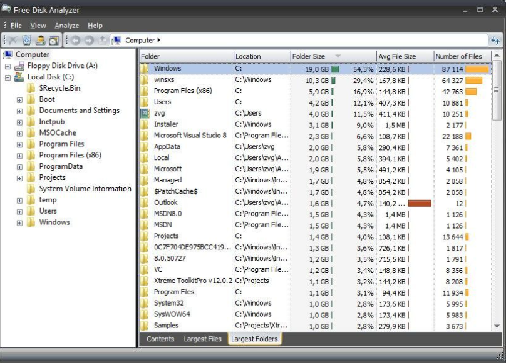Viewport: 506px width, 363px height.
Task: Click the scrollbar up arrow in list
Action: 497,56
